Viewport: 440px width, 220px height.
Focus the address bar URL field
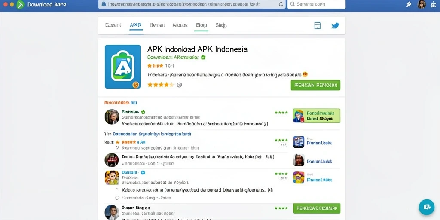click(192, 4)
